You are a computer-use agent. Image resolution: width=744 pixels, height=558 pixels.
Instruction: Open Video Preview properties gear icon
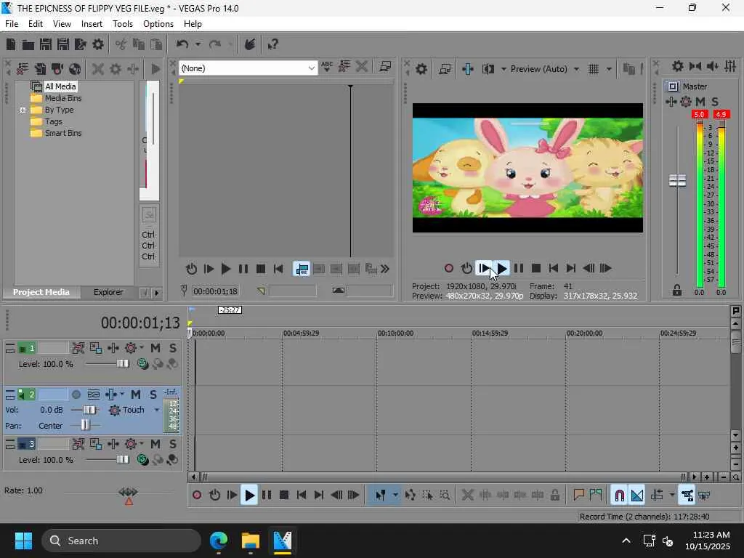421,69
